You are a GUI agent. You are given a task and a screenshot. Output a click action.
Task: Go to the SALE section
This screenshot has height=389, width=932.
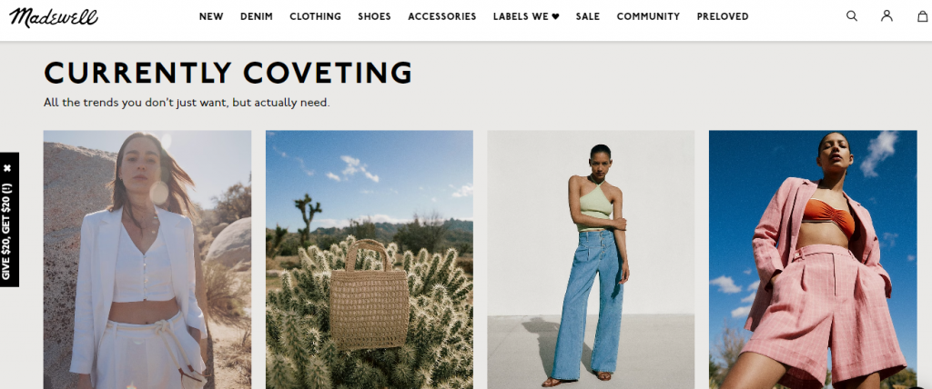tap(588, 16)
